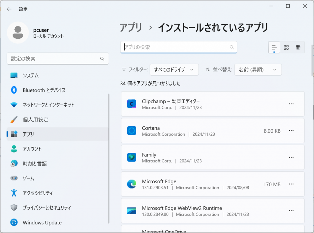314x233 pixels.
Task: Open the 名前 (昇順) sort dropdown
Action: [x=258, y=70]
